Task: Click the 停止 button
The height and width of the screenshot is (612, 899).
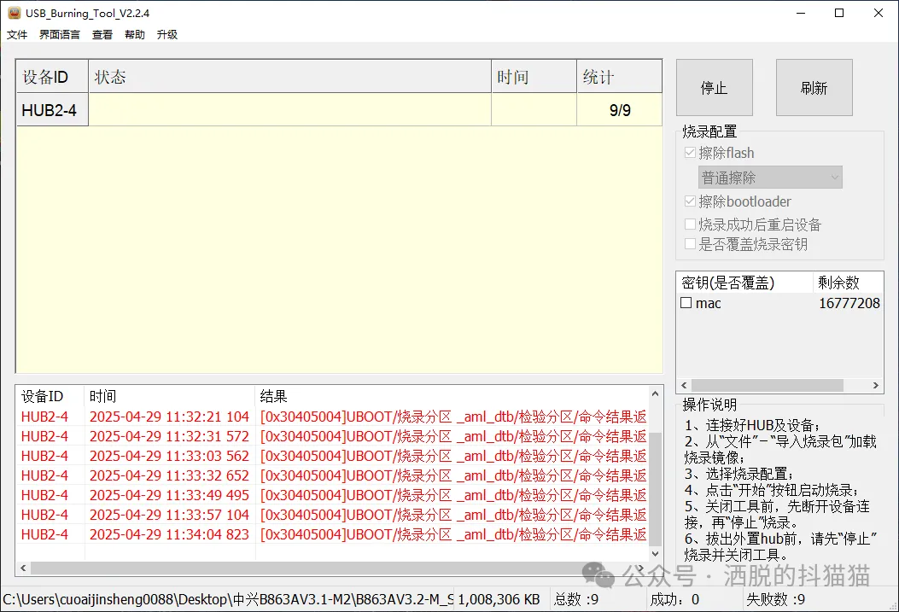Action: (x=715, y=88)
